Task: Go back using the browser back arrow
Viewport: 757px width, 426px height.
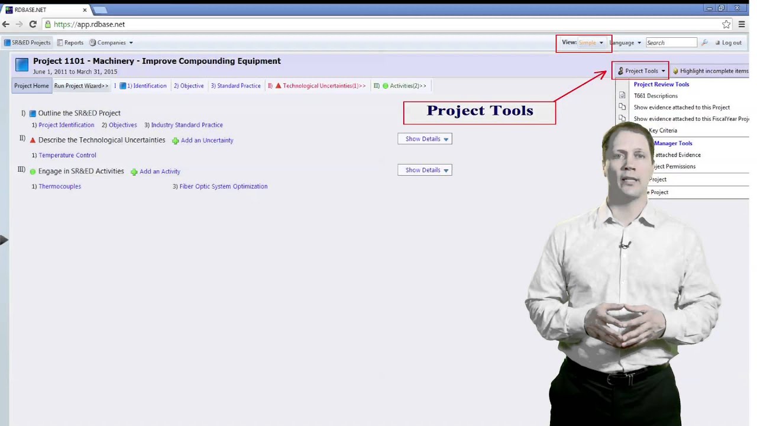Action: point(5,24)
